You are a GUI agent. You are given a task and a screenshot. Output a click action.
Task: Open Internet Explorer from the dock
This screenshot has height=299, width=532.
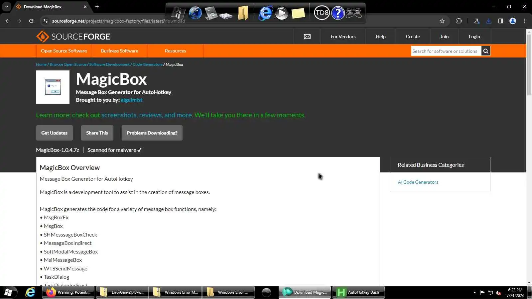pyautogui.click(x=265, y=13)
